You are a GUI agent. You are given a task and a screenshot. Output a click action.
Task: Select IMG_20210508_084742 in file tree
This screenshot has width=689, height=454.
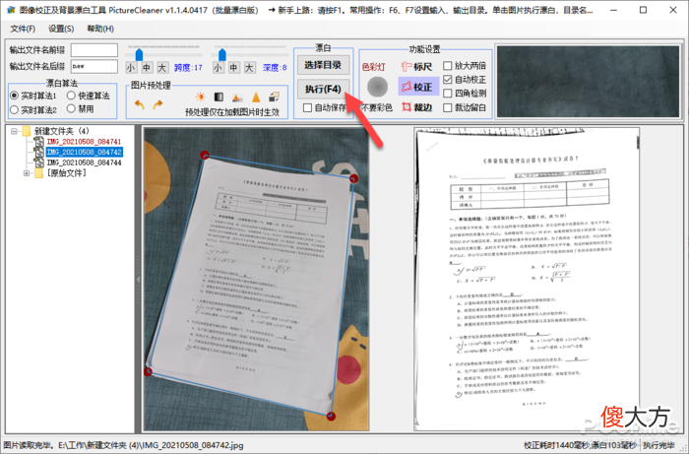(x=85, y=152)
